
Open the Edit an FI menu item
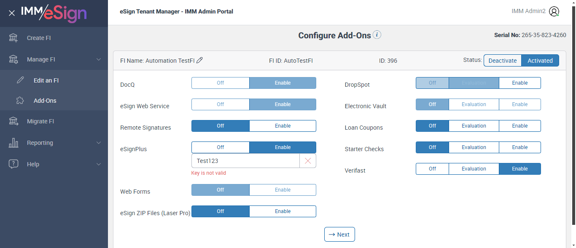(46, 80)
